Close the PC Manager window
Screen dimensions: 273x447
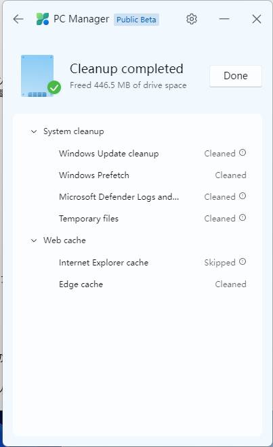[257, 19]
